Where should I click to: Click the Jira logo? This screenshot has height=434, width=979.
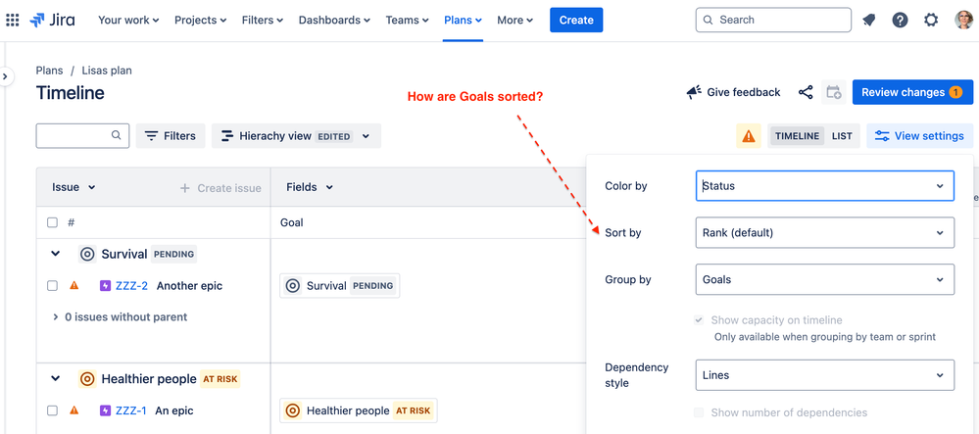pos(52,20)
